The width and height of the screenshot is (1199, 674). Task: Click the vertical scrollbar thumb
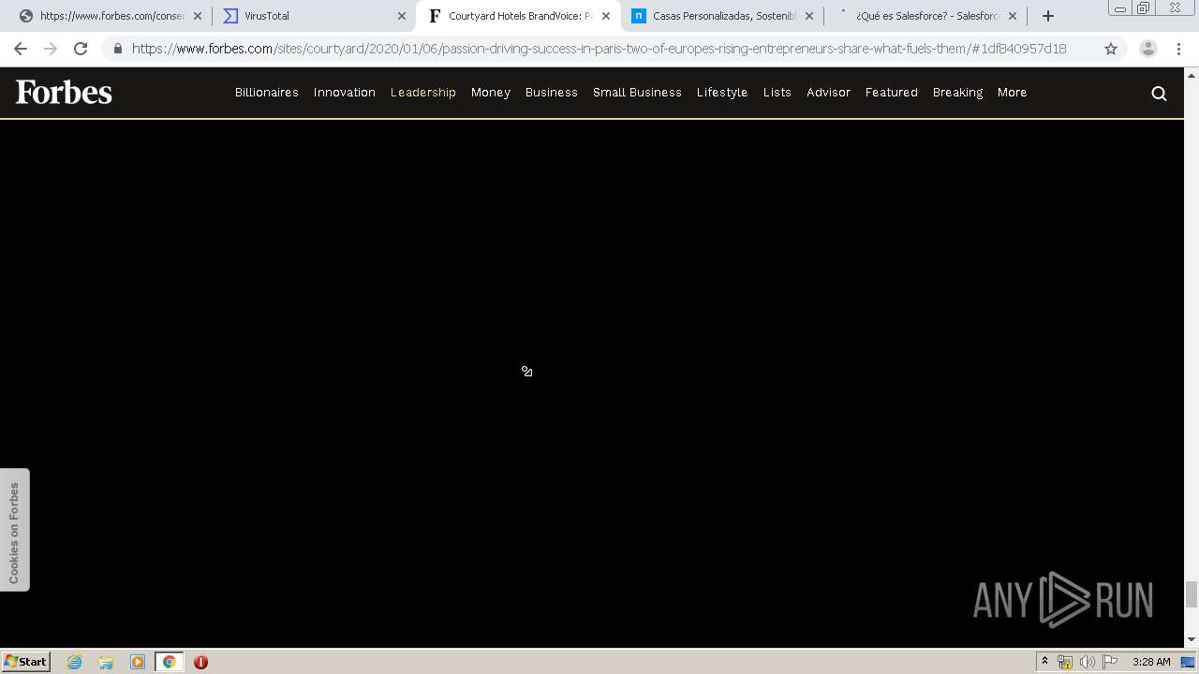point(1192,594)
